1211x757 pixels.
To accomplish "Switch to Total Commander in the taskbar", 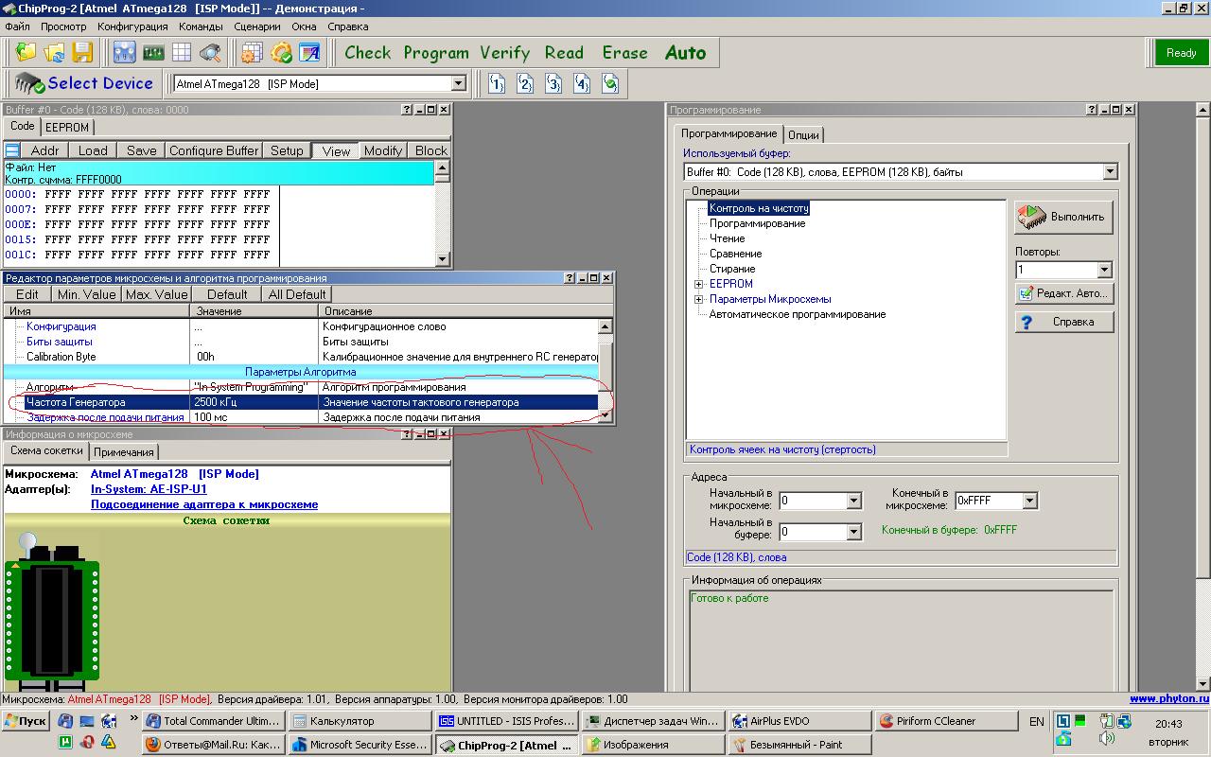I will click(213, 721).
